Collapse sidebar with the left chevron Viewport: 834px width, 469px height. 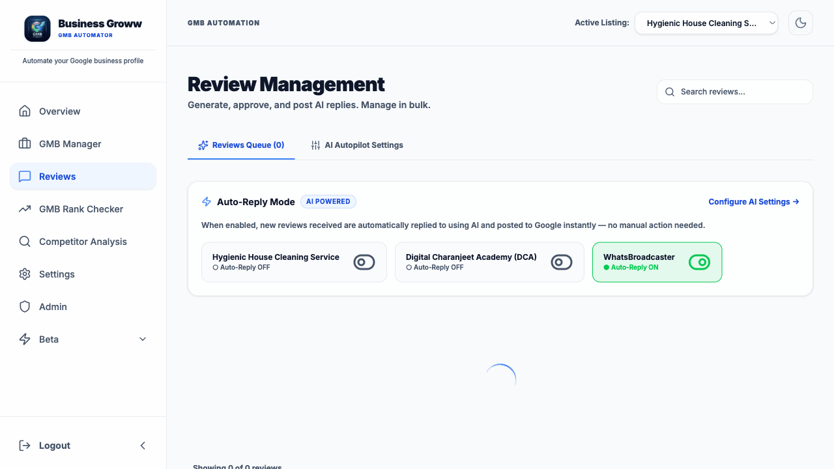[143, 446]
